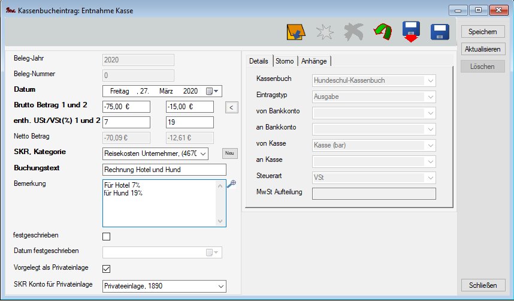Click the Schließen button
514x301 pixels.
483,285
